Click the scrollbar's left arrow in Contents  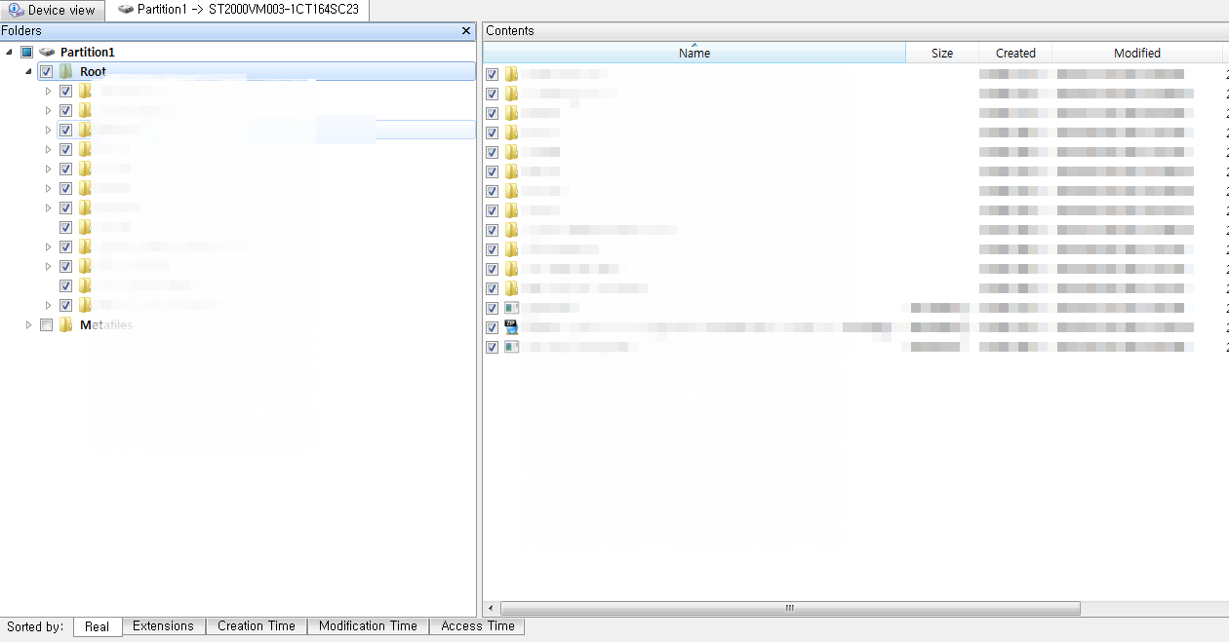491,608
